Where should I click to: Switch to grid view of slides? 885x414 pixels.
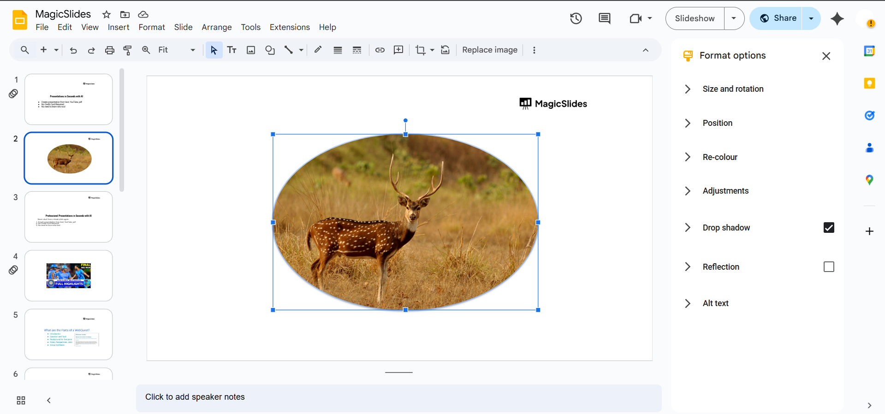(x=21, y=400)
